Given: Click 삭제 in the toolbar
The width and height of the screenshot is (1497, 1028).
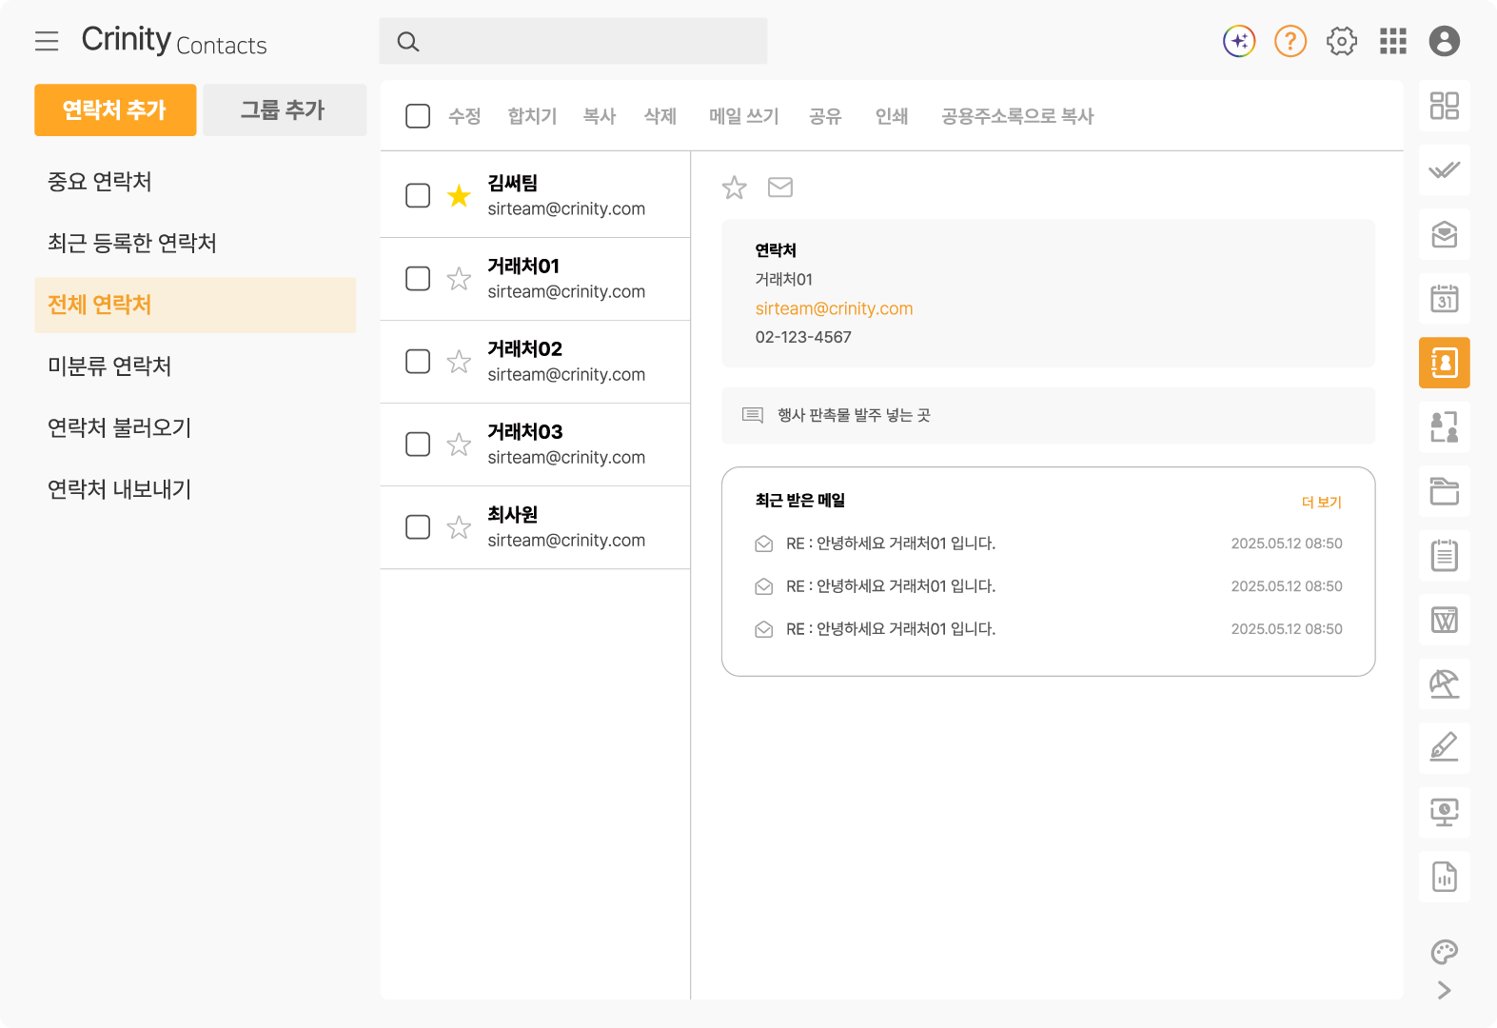Looking at the screenshot, I should (x=660, y=116).
